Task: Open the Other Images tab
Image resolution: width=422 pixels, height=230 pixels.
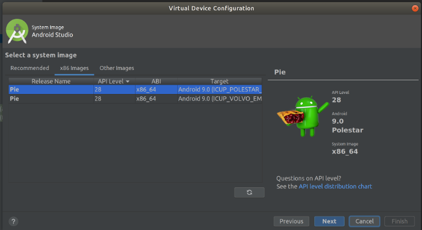Action: [x=117, y=68]
